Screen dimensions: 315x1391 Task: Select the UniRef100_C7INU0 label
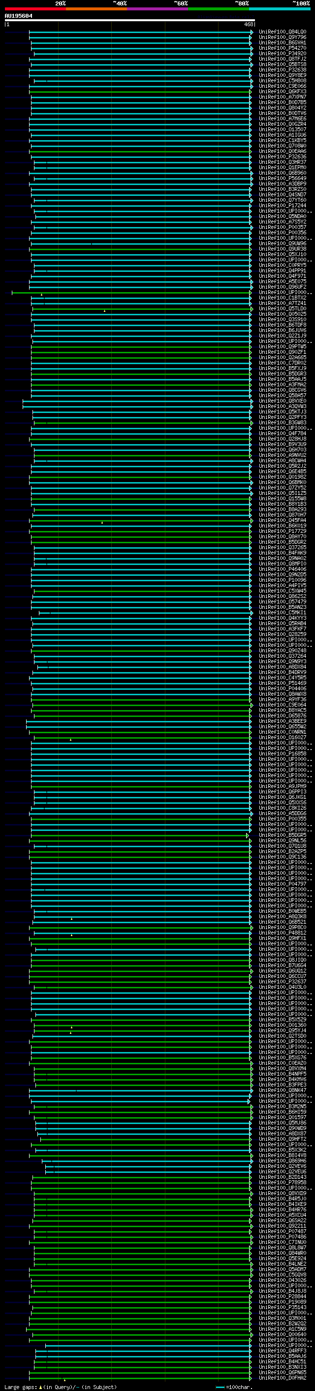282,1242
